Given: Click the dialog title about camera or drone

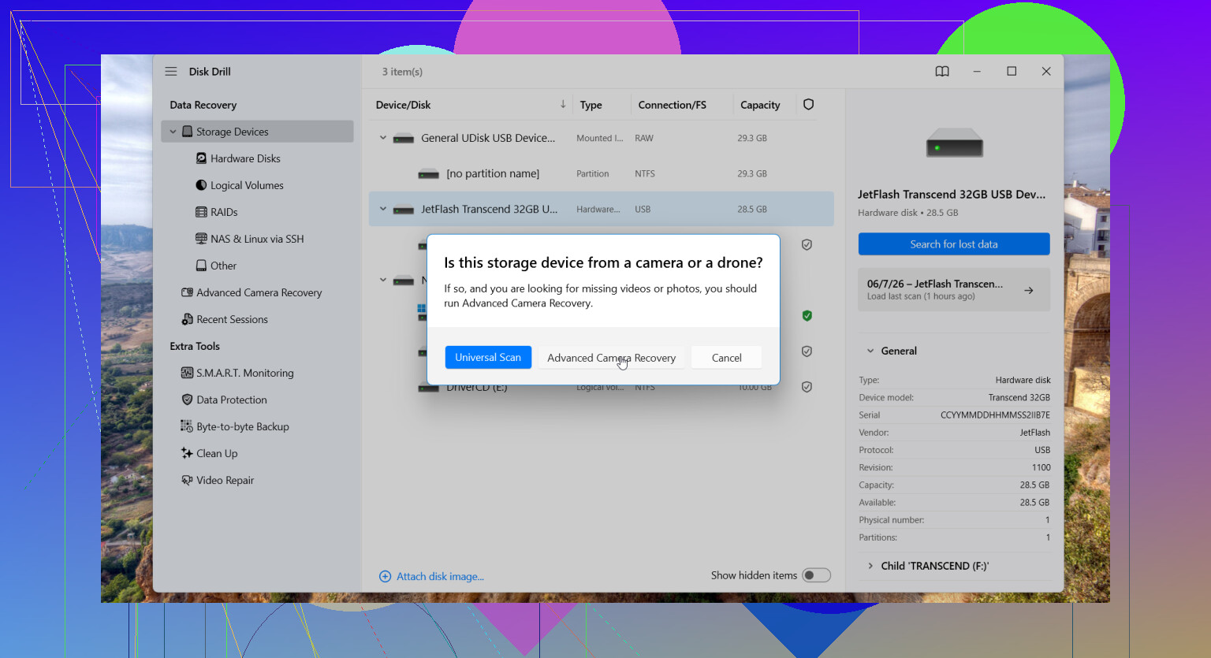Looking at the screenshot, I should click(603, 262).
